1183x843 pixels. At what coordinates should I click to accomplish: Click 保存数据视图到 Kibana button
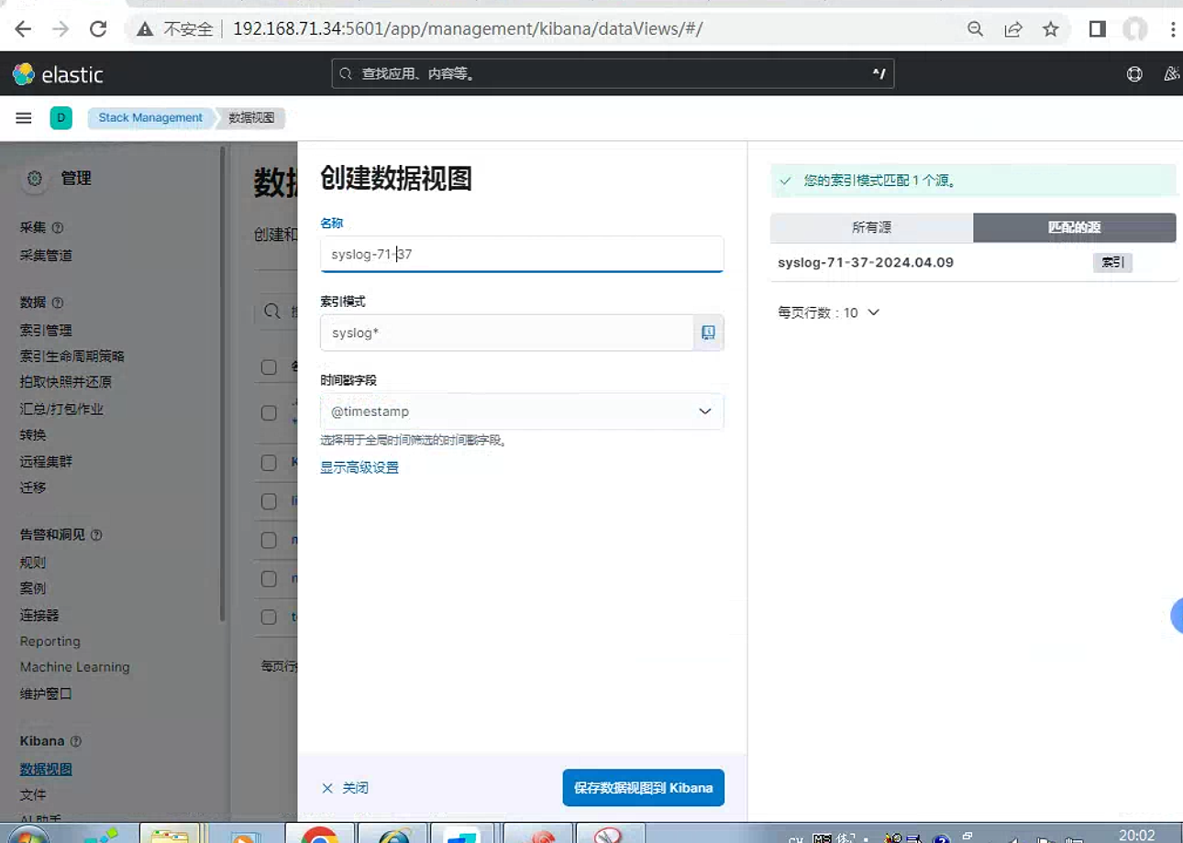[x=643, y=788]
